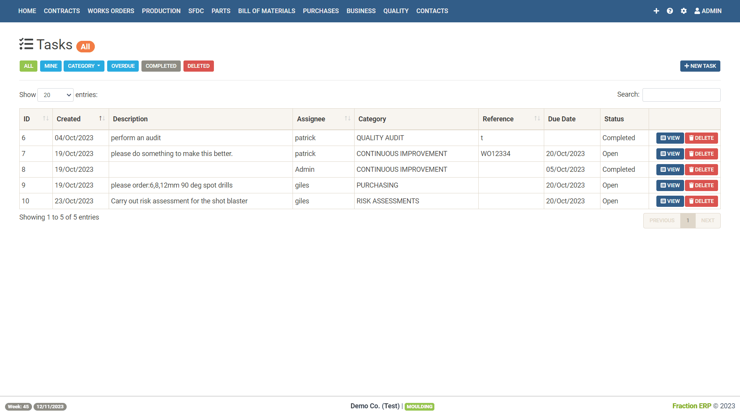View task 6 perform an audit
This screenshot has width=740, height=416.
(670, 138)
